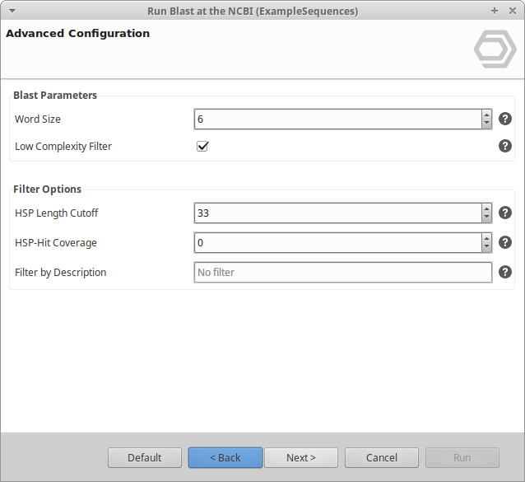
Task: Decrement HSP Length Cutoff value
Action: (486, 218)
